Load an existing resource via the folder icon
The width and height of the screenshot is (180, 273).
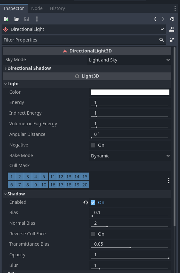coord(16,19)
